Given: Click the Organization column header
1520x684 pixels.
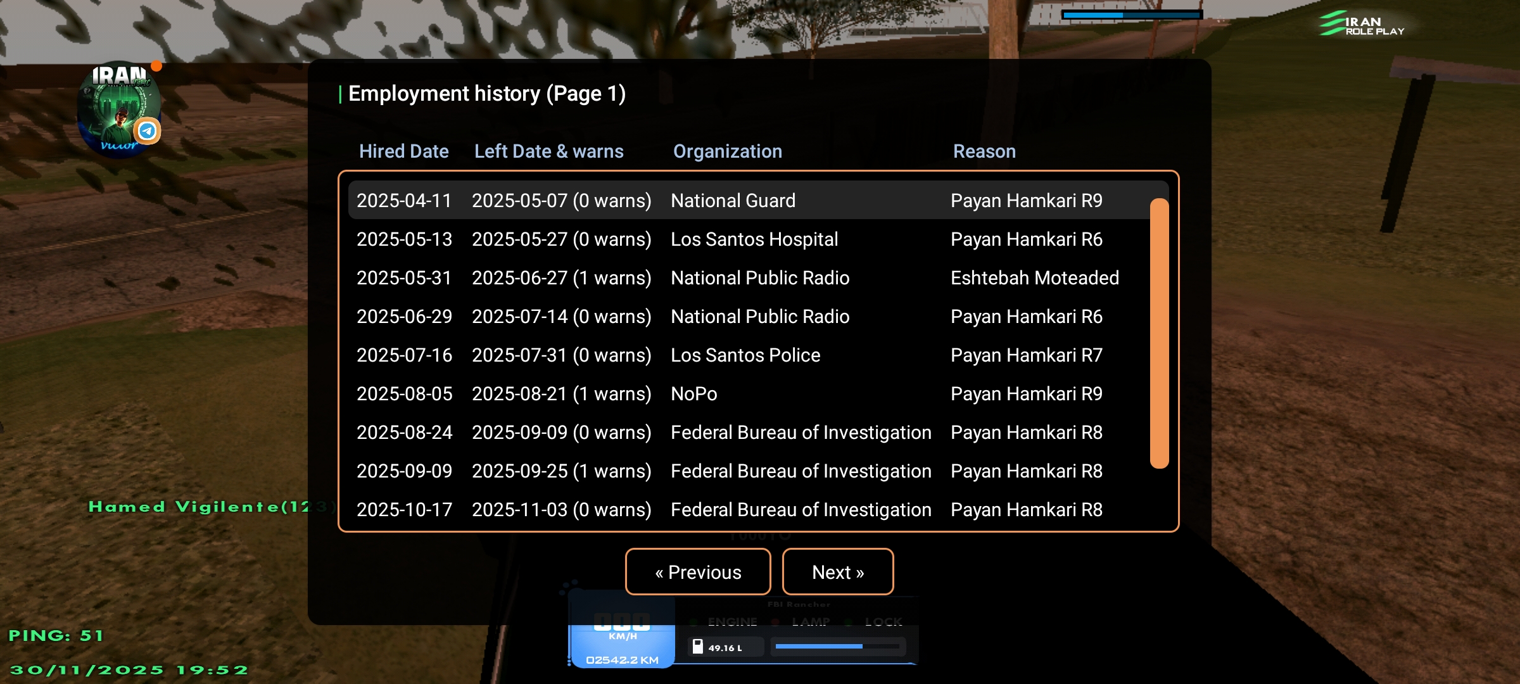Looking at the screenshot, I should coord(727,151).
